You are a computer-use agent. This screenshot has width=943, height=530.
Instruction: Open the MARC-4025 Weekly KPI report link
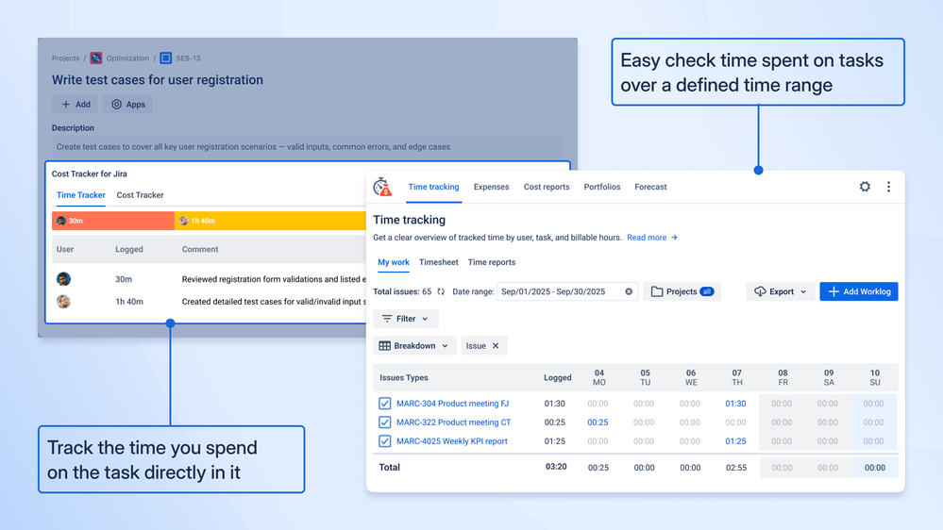tap(451, 441)
